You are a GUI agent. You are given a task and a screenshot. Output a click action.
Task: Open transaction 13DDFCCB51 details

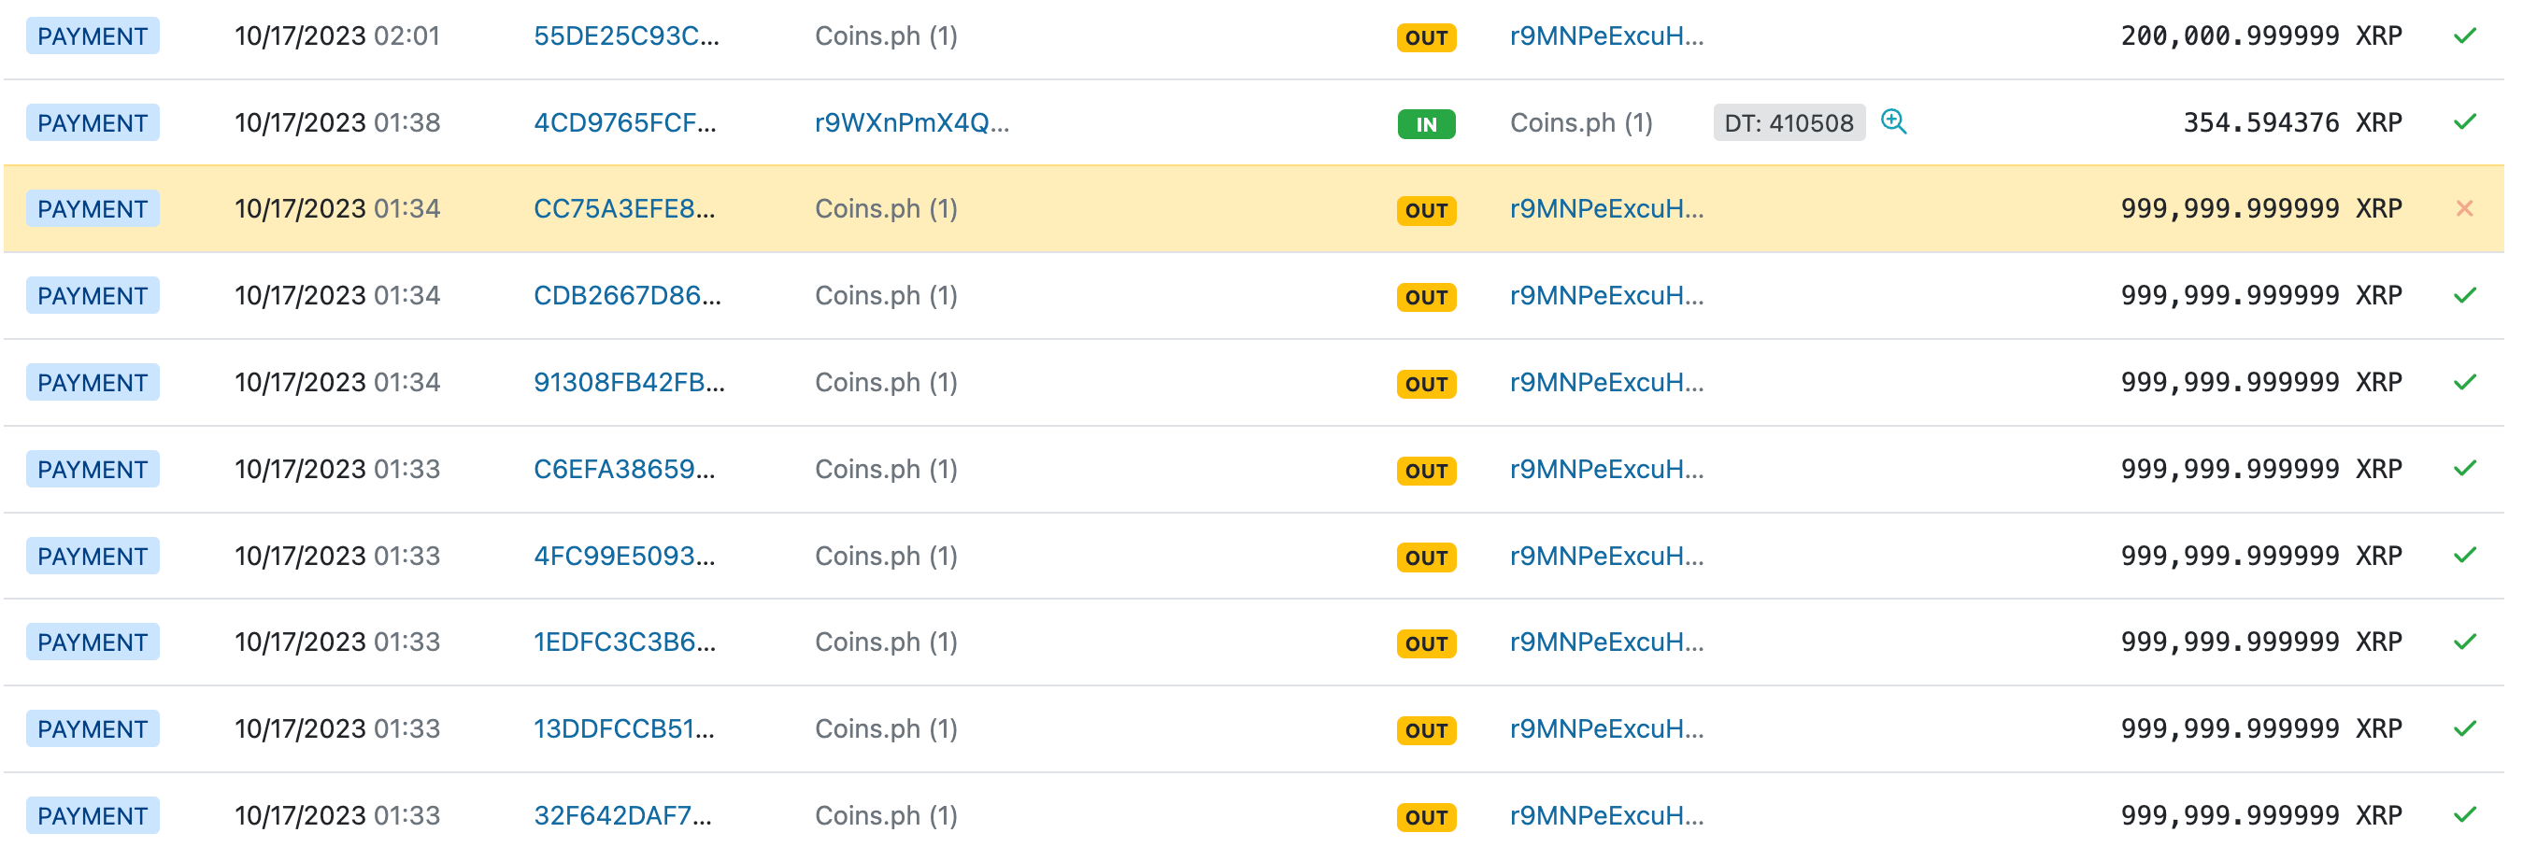point(625,728)
